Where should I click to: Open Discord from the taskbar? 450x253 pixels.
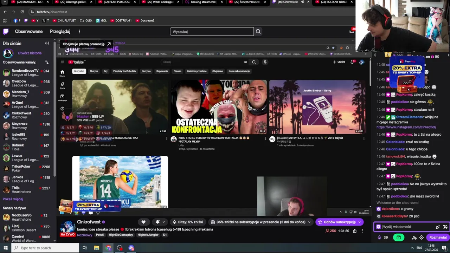click(131, 248)
